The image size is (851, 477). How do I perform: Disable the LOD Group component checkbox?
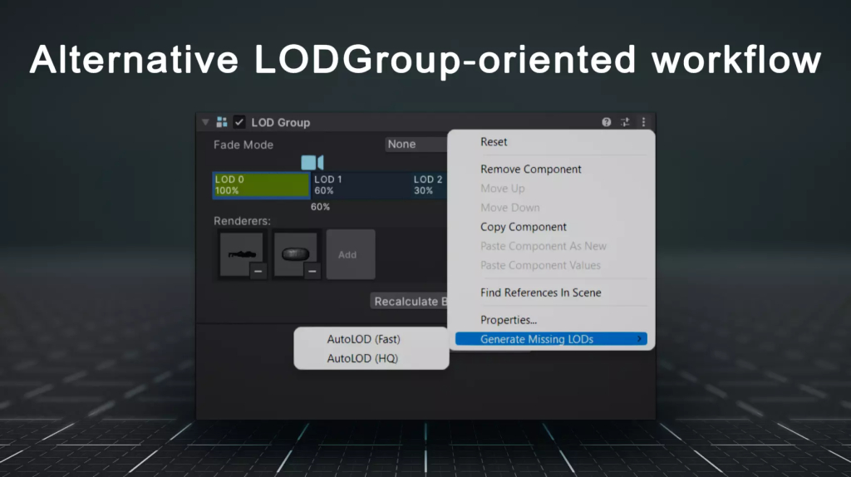pyautogui.click(x=239, y=122)
